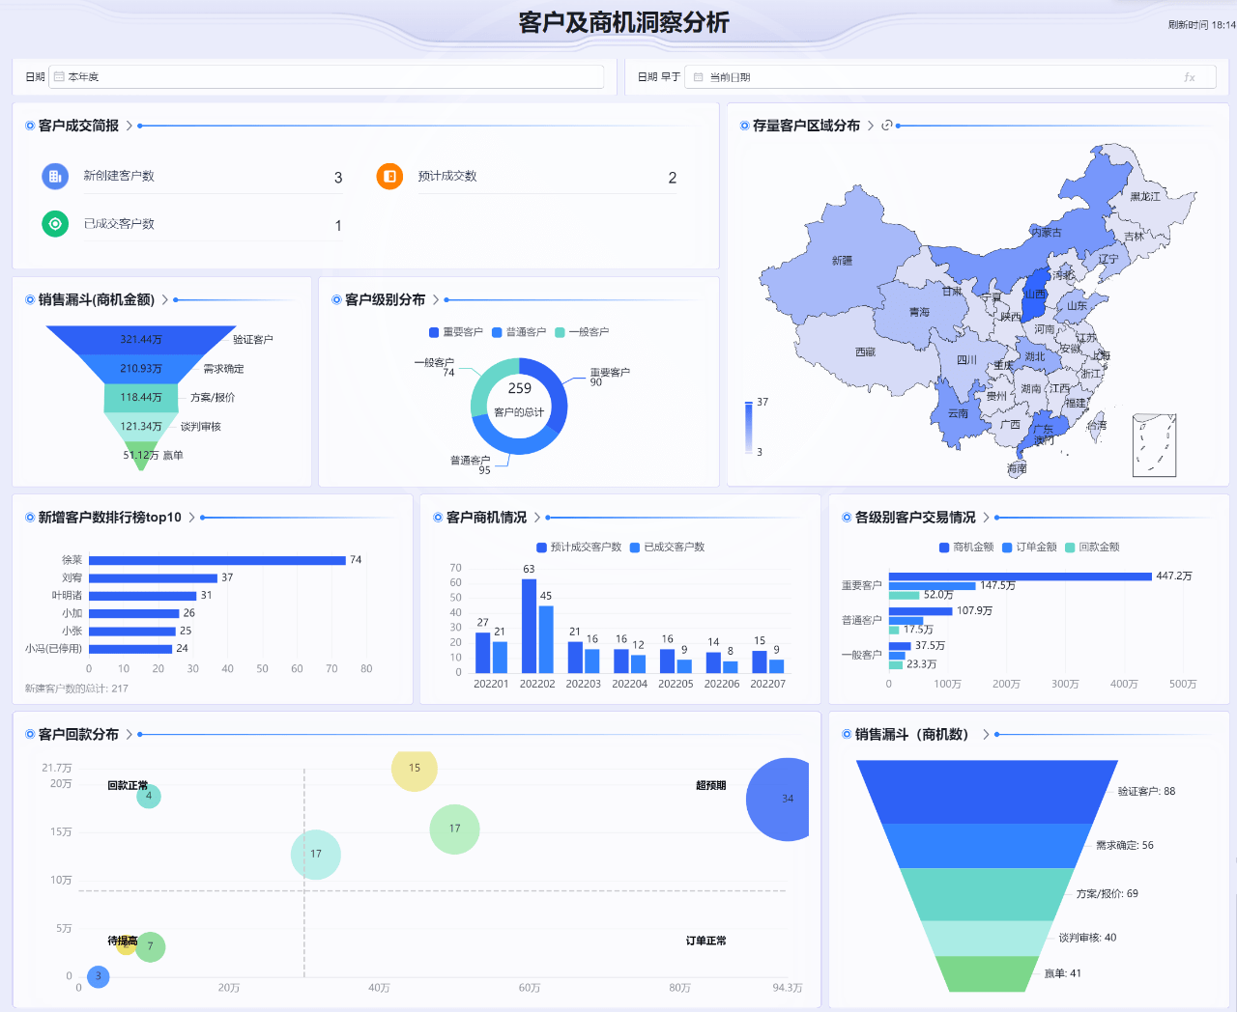
Task: Click the 验证客户: 88 funnel segment
Action: point(987,792)
